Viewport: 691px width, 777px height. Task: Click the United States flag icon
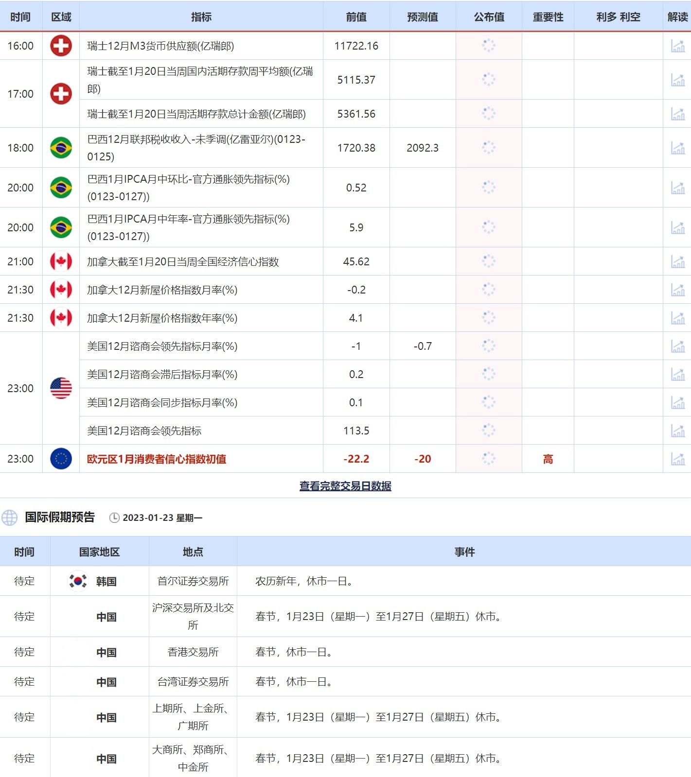[61, 388]
